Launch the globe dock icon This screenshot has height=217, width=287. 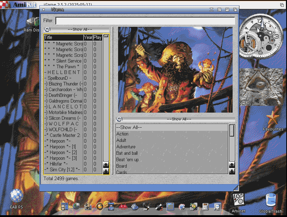pos(76,206)
